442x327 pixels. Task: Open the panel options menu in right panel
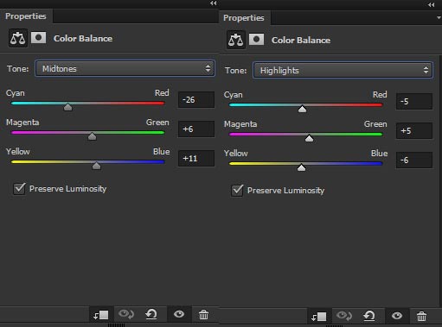[x=439, y=18]
